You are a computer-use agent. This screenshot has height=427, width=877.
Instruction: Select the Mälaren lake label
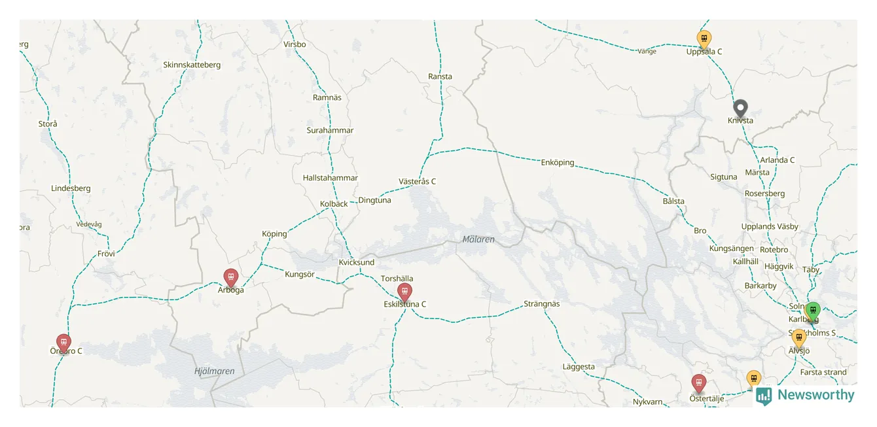coord(478,239)
